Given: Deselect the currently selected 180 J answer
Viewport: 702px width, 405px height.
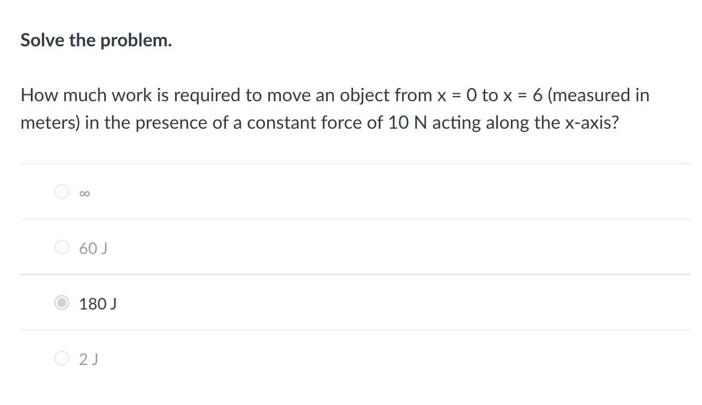Looking at the screenshot, I should (x=62, y=304).
